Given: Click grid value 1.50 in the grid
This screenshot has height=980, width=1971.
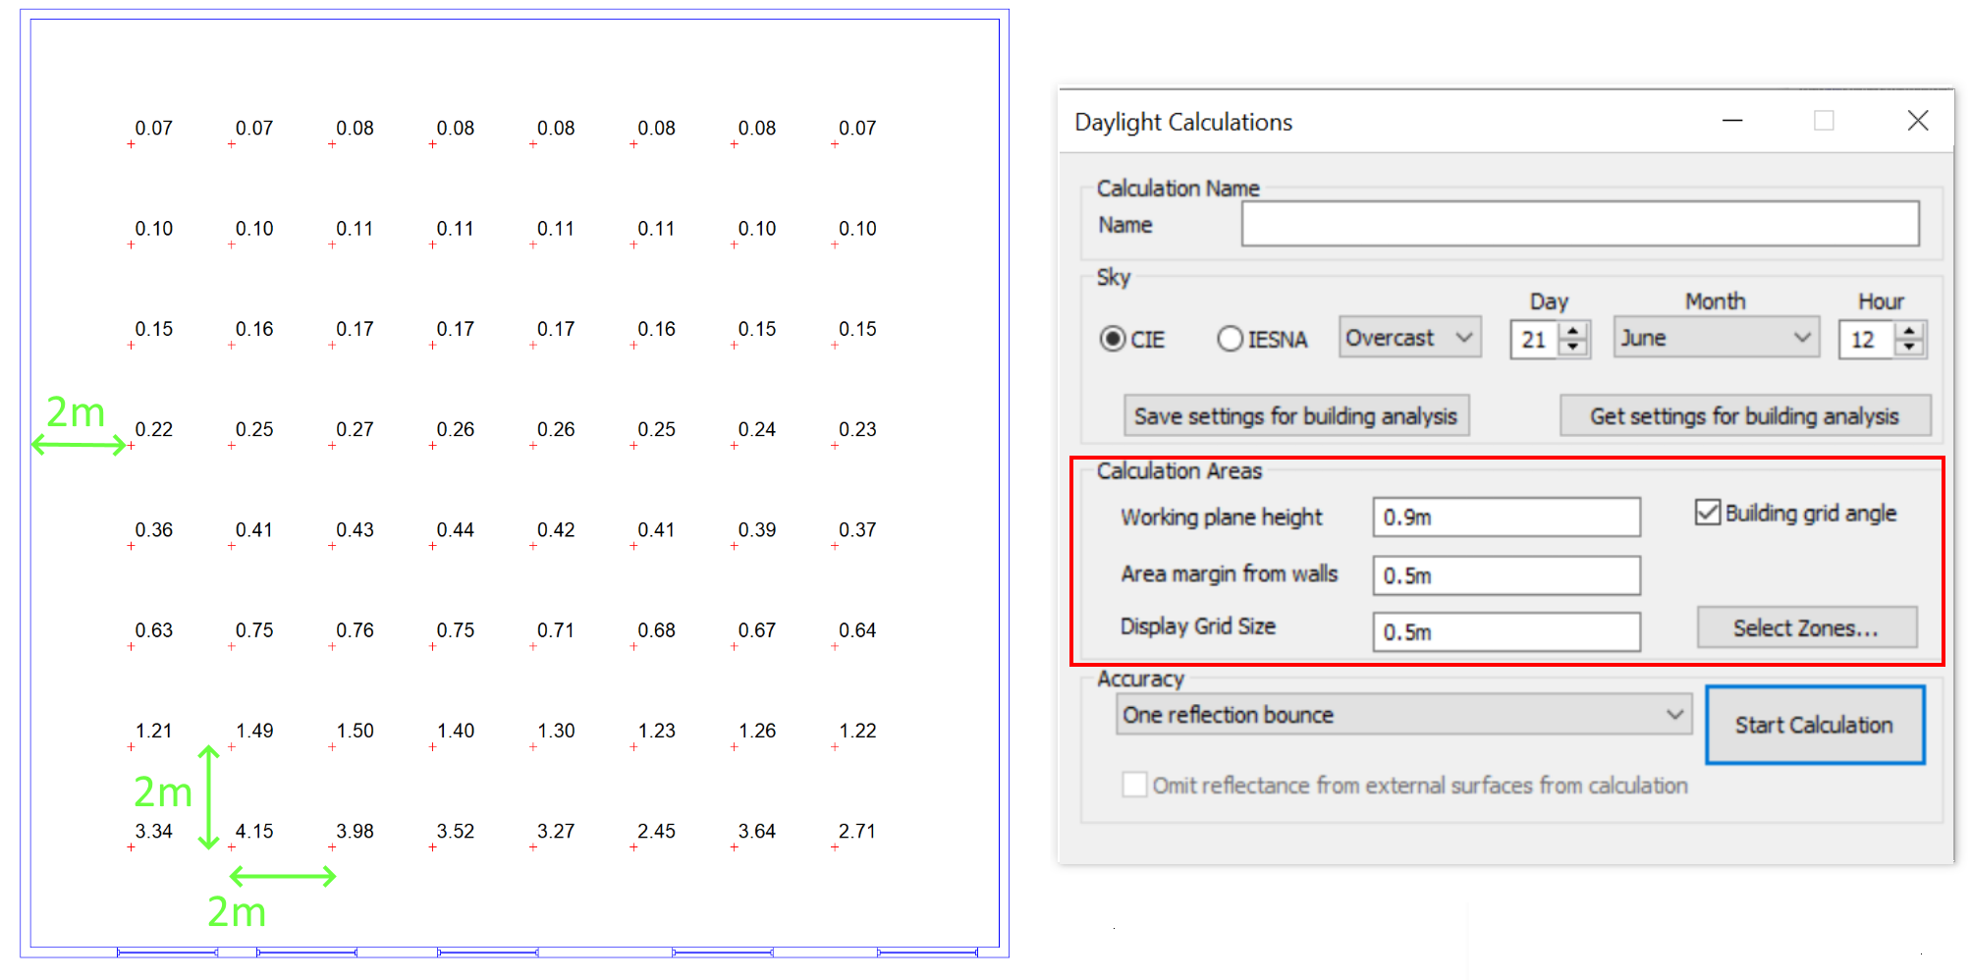Looking at the screenshot, I should point(356,732).
